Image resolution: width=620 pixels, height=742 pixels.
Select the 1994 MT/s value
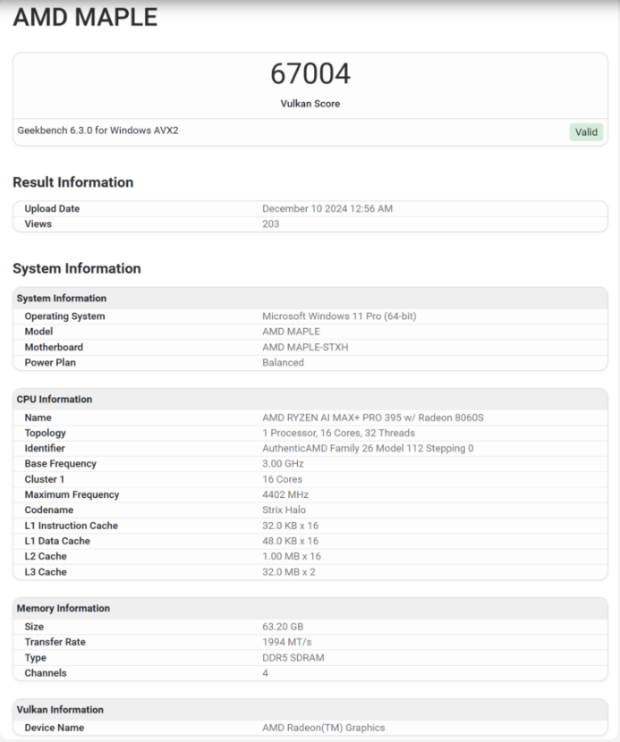point(287,642)
